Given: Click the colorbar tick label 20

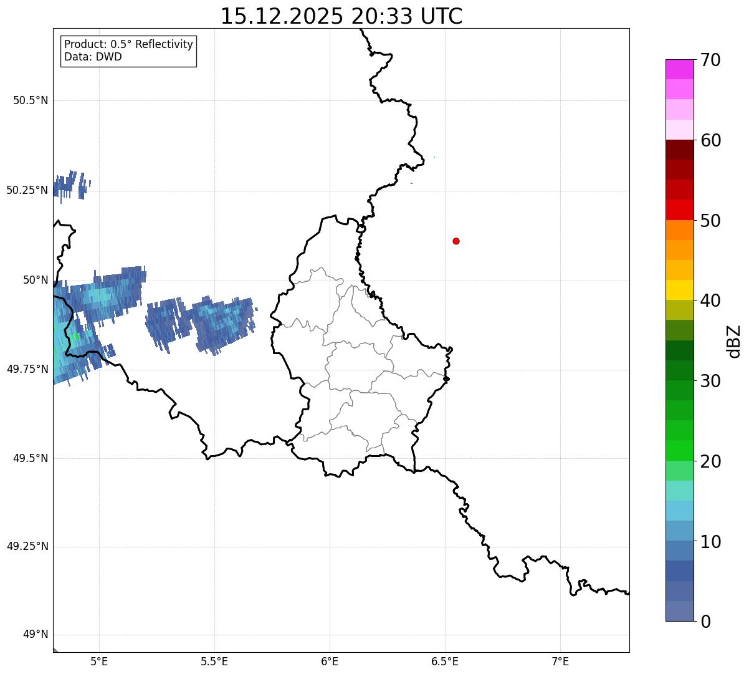Looking at the screenshot, I should (x=711, y=461).
